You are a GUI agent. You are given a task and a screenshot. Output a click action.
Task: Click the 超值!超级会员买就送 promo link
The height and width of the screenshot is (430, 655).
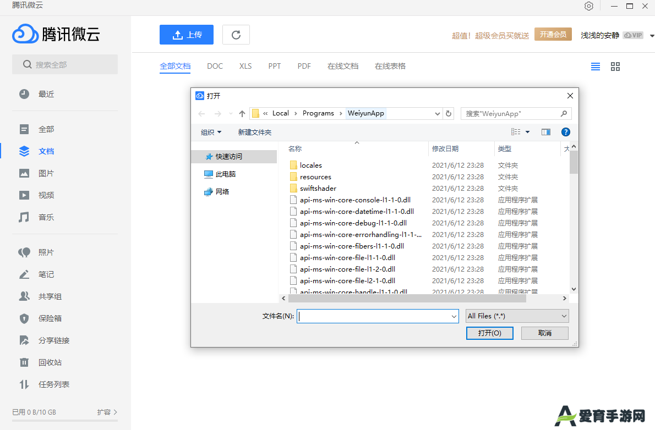490,36
